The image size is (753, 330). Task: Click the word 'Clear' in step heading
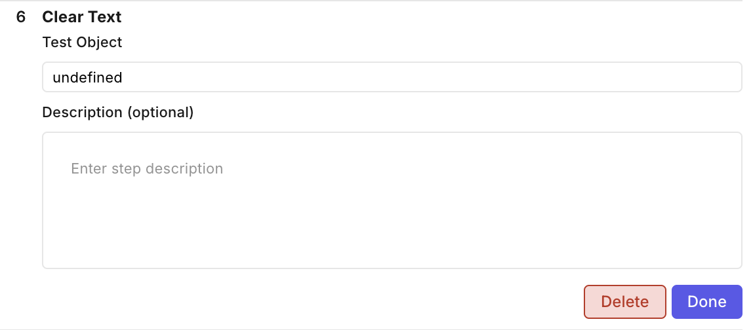pos(63,17)
